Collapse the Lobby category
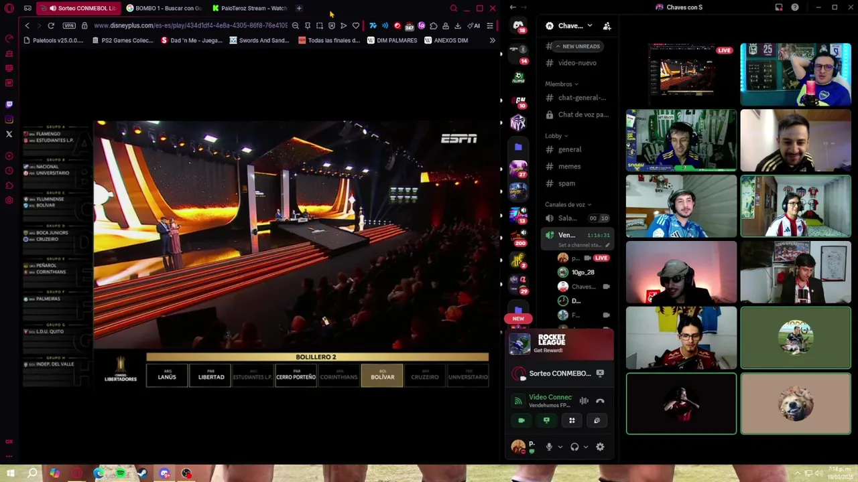The width and height of the screenshot is (858, 482). (x=556, y=136)
